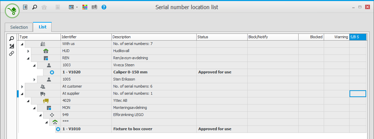This screenshot has height=139, width=374.
Task: Open the list view icon in toolbar
Action: click(25, 7)
